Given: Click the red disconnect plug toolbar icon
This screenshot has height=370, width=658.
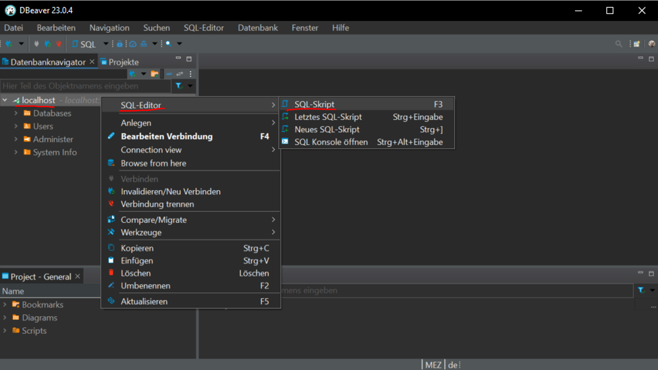Looking at the screenshot, I should (59, 44).
